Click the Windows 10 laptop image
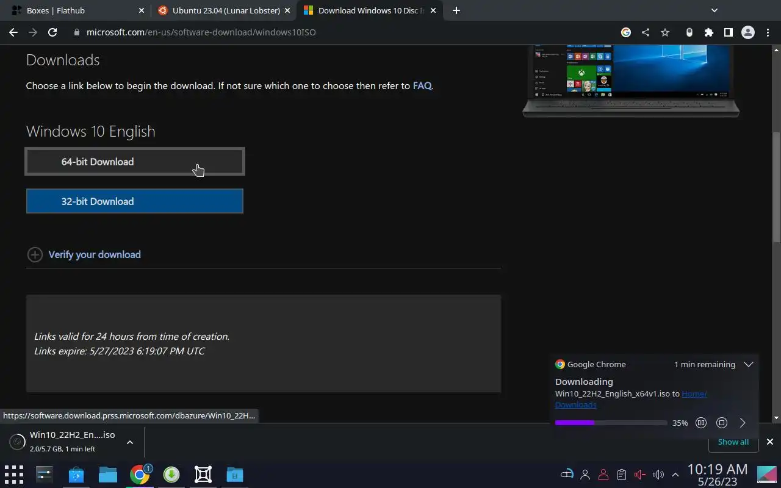Screen dimensions: 781x488 631,81
